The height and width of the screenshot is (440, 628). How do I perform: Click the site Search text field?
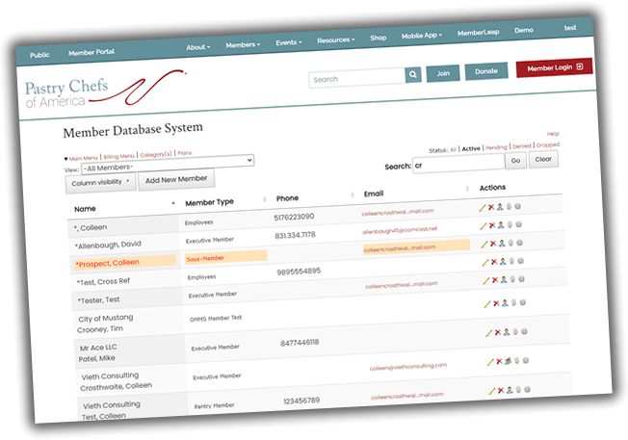click(356, 78)
